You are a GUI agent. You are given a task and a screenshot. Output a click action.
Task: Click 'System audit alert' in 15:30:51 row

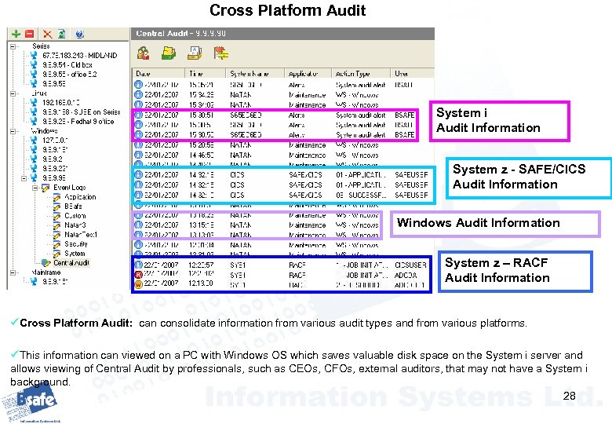click(x=361, y=115)
